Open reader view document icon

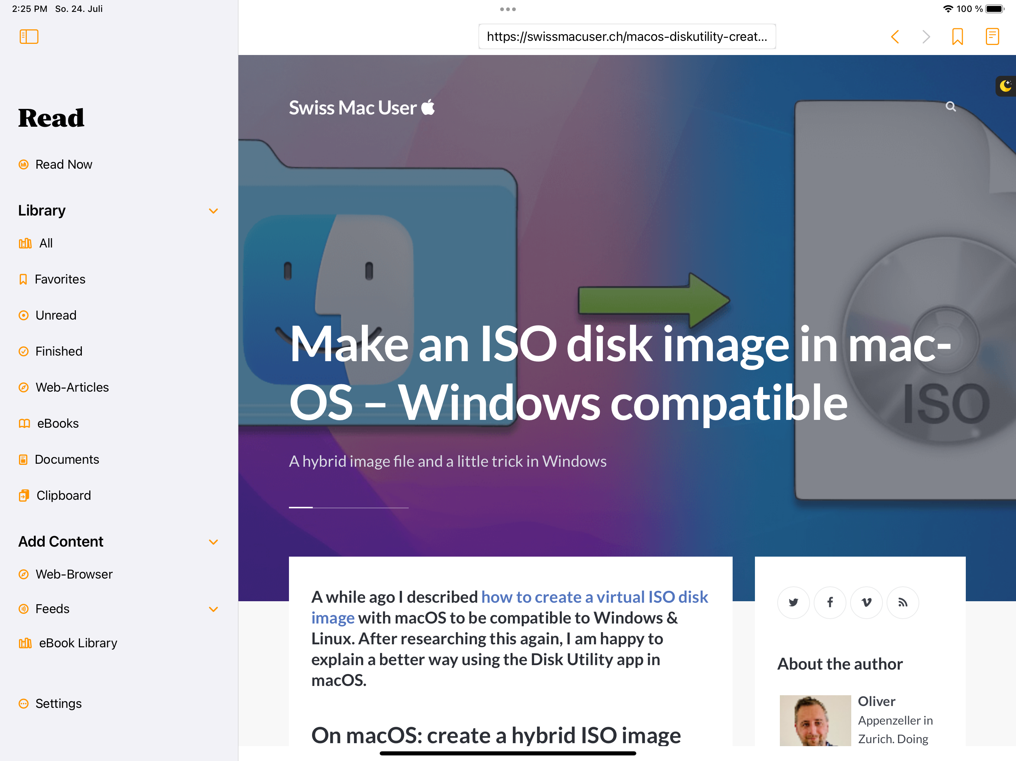click(x=992, y=37)
